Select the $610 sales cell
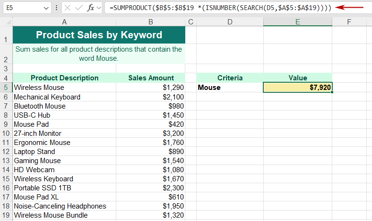The width and height of the screenshot is (372, 221). [151, 197]
